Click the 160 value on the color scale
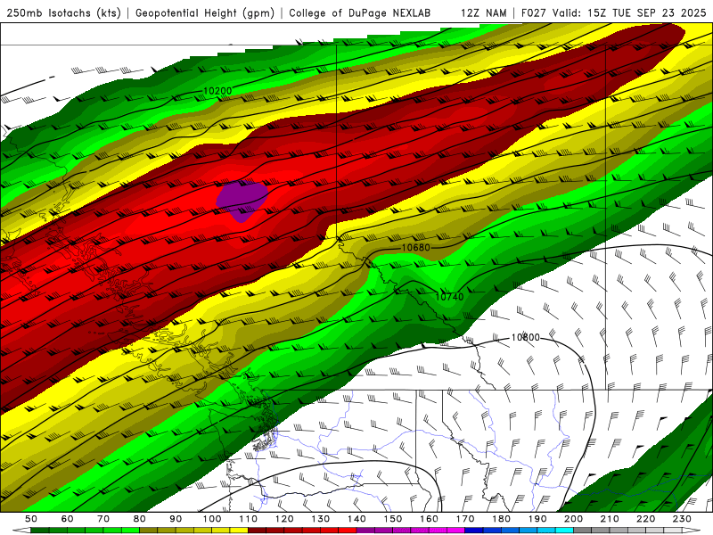 pos(429,519)
